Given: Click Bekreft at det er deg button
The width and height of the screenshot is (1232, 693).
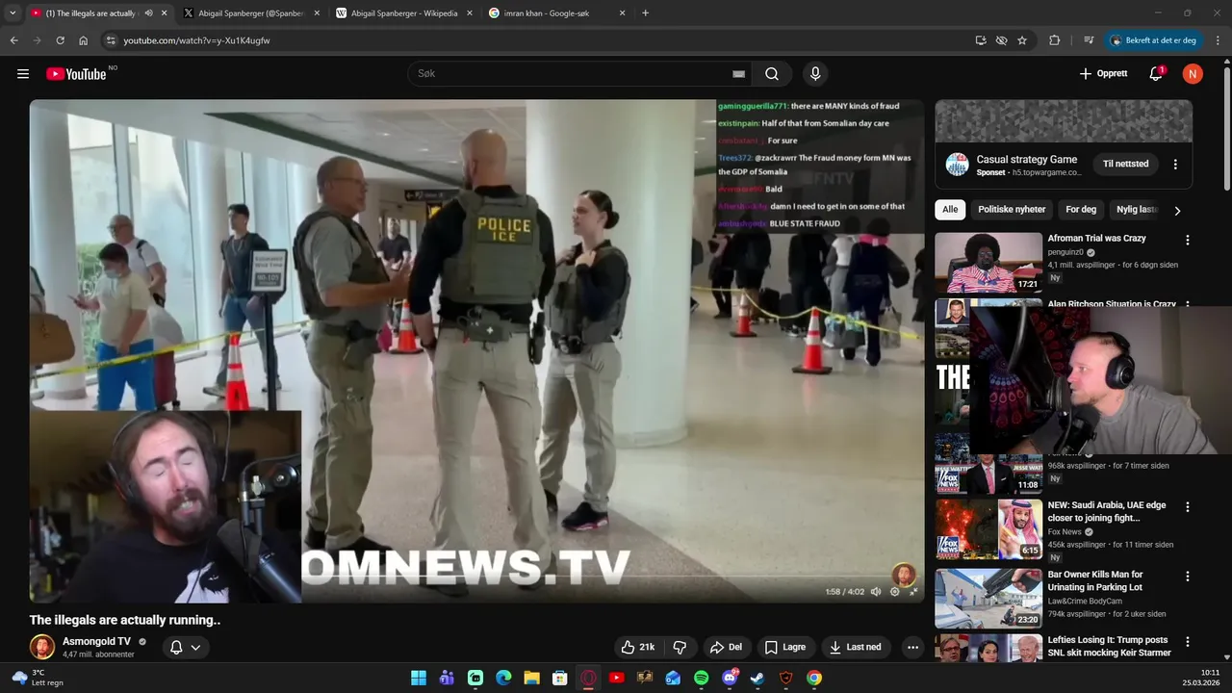Looking at the screenshot, I should point(1154,40).
